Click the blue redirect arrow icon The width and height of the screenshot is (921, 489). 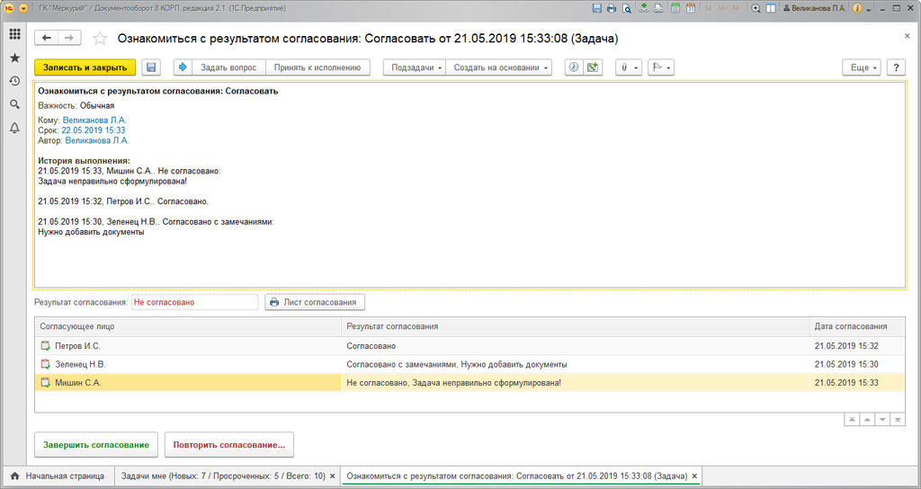pyautogui.click(x=183, y=67)
